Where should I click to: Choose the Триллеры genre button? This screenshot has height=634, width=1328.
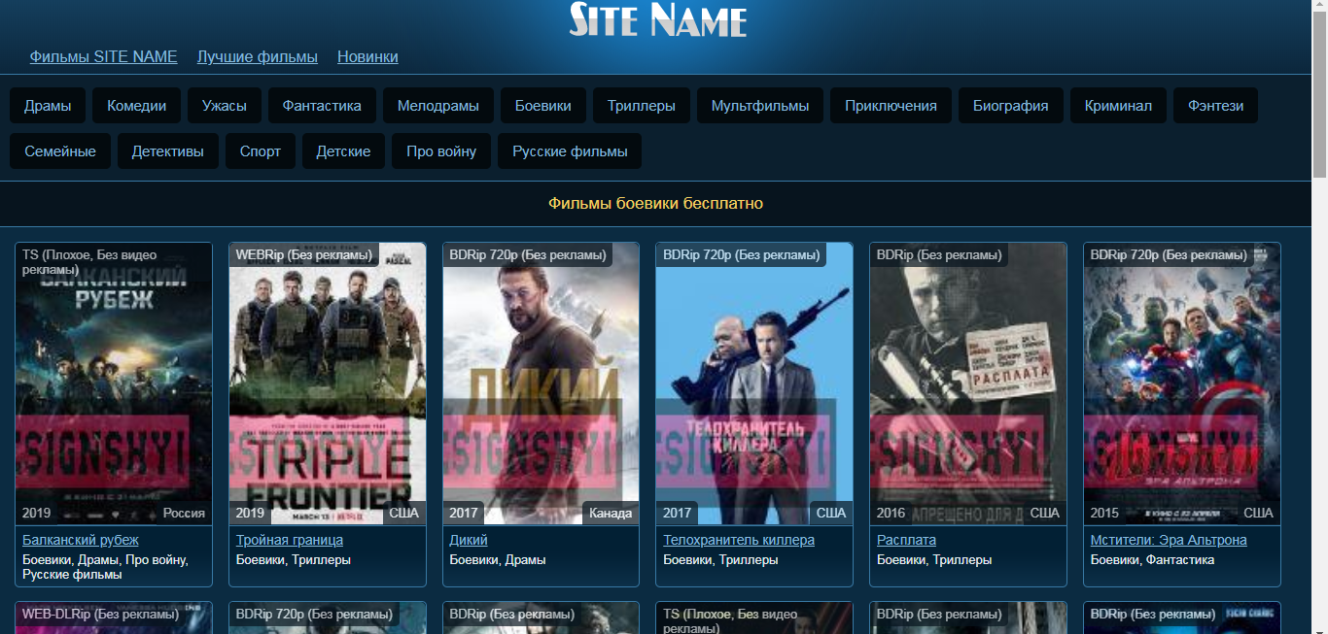(642, 106)
